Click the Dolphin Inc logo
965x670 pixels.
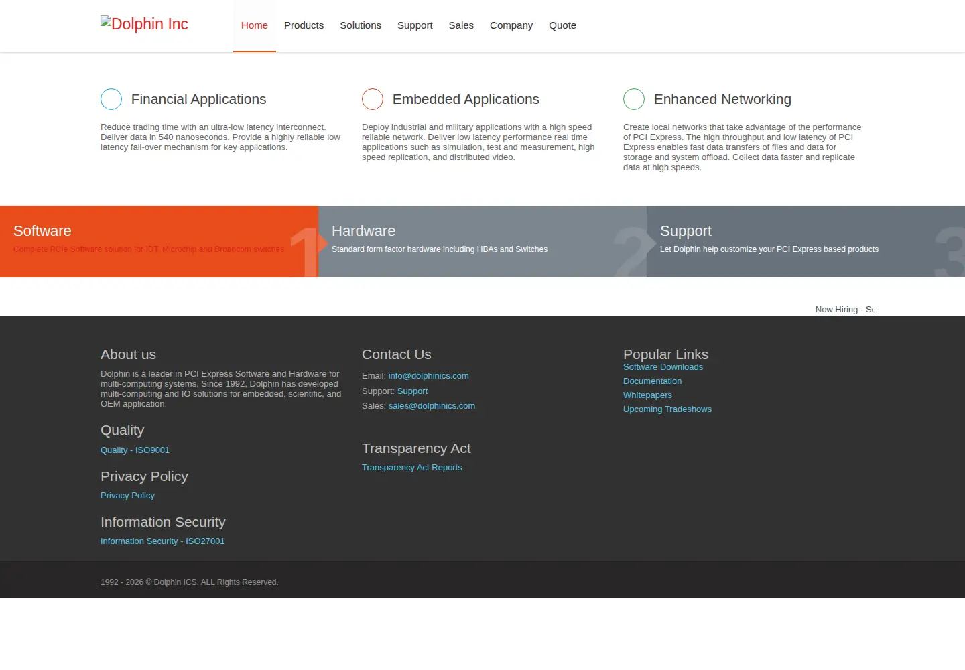click(x=144, y=24)
